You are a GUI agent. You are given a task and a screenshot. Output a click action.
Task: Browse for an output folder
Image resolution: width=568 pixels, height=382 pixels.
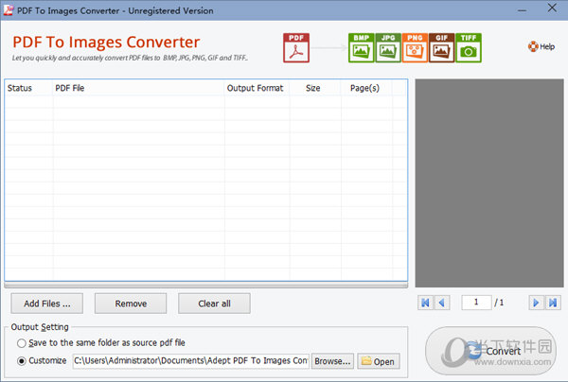click(x=332, y=361)
